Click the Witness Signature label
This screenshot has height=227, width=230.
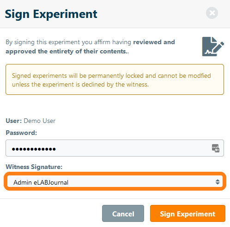click(34, 167)
